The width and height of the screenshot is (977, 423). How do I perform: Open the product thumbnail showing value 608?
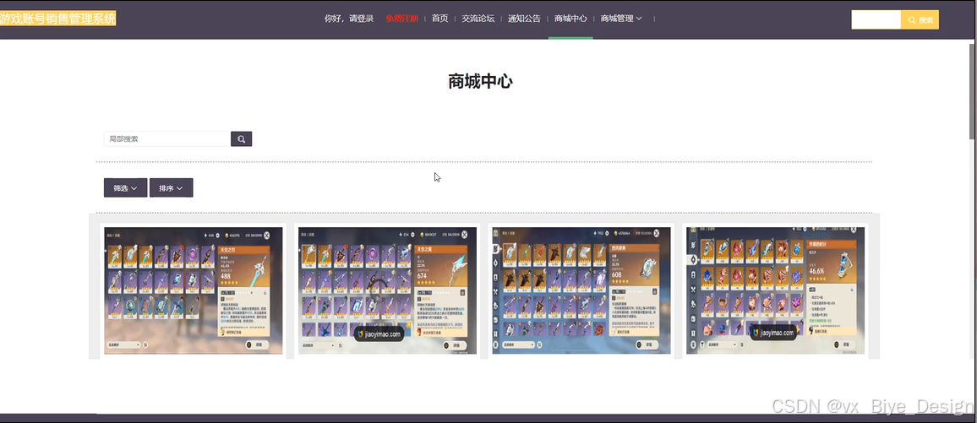click(x=581, y=290)
